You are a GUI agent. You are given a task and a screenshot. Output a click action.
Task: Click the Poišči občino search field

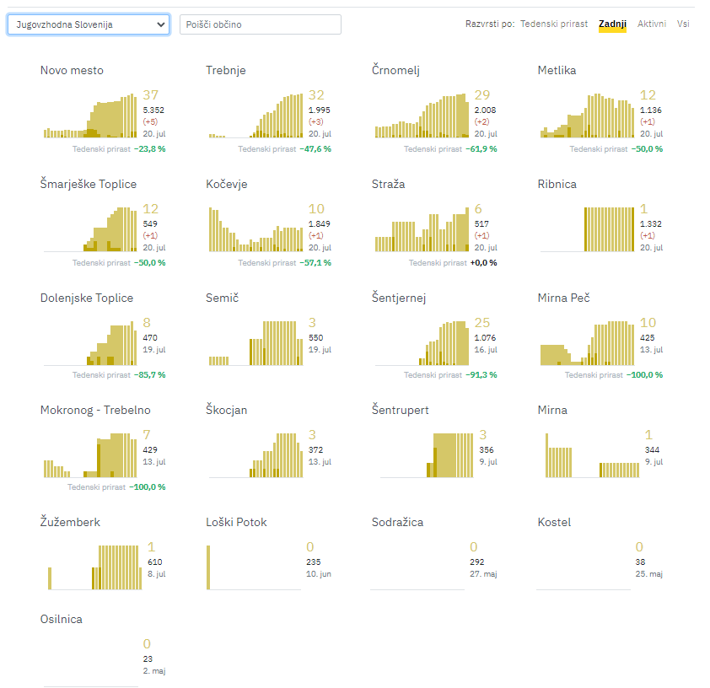tap(261, 24)
